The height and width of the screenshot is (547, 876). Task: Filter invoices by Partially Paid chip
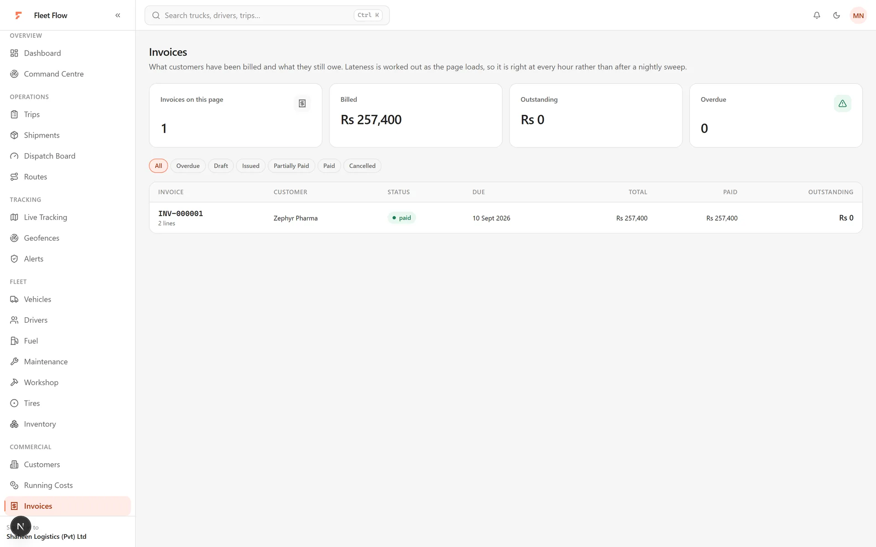tap(291, 166)
